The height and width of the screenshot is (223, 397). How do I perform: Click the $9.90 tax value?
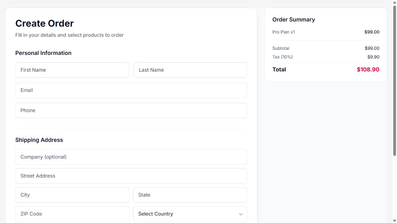[x=373, y=57]
